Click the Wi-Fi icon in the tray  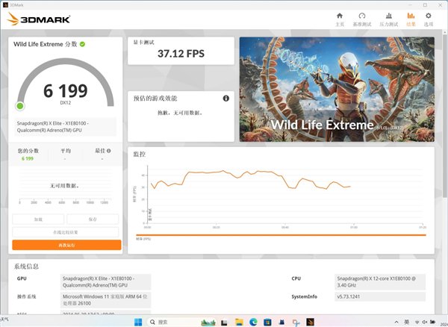(x=417, y=322)
